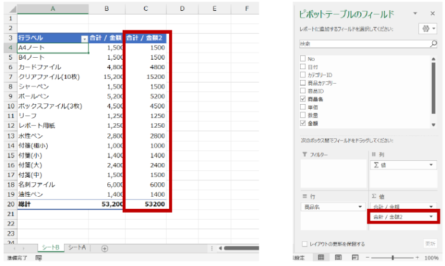Open the 商品名 row field dropdown
The image size is (445, 266).
[361, 207]
